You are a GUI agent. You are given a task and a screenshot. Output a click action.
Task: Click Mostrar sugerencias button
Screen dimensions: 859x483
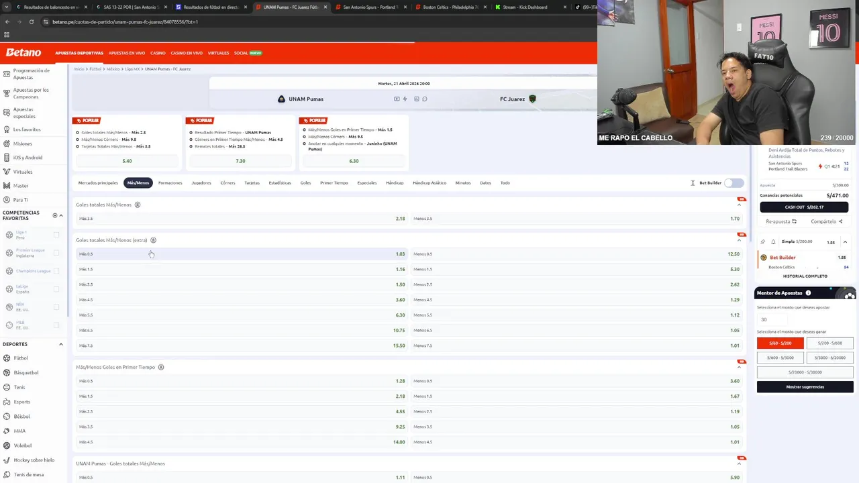click(x=805, y=386)
